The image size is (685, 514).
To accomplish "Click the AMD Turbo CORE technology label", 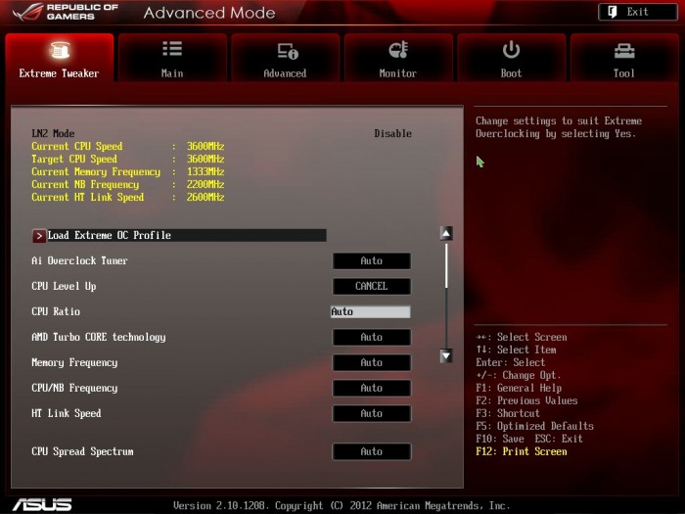I will (98, 338).
